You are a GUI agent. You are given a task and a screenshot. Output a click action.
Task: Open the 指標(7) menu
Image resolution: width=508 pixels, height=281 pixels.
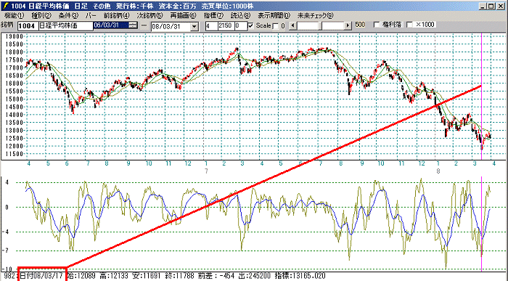pos(213,15)
